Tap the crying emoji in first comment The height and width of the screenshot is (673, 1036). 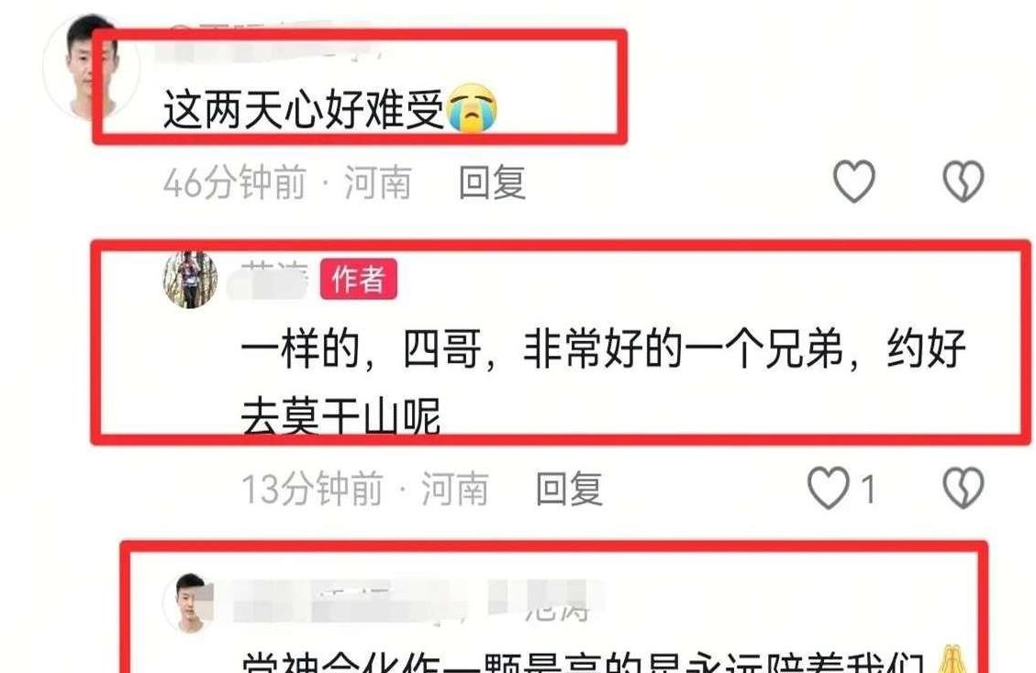[x=473, y=109]
